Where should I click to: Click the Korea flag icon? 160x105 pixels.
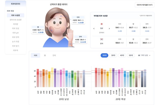101,40
